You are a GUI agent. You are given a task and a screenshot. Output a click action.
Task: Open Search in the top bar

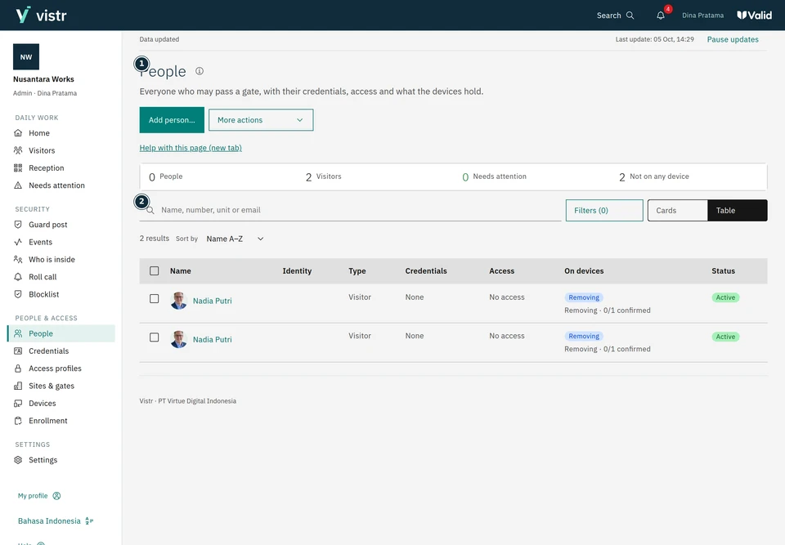click(x=615, y=16)
